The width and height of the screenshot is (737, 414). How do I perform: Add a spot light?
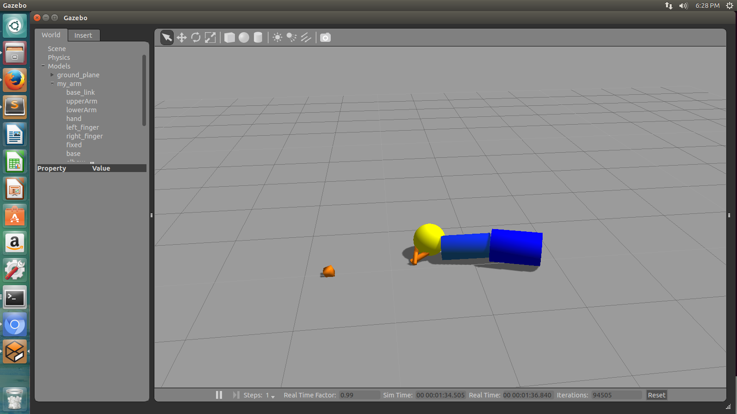click(292, 38)
